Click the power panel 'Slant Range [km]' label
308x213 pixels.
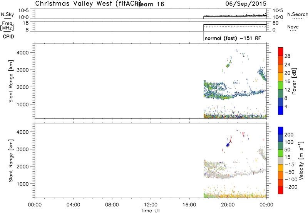[11, 81]
